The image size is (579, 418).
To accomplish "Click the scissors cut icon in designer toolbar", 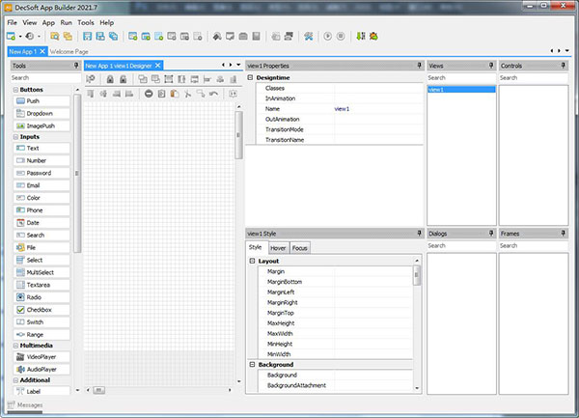I will 188,94.
